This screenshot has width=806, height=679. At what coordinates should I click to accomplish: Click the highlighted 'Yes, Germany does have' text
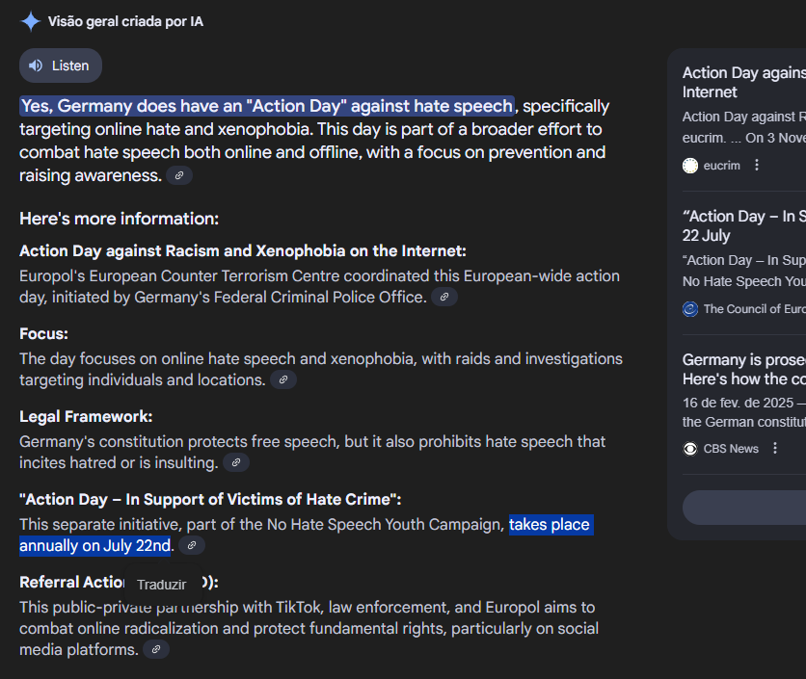click(267, 106)
